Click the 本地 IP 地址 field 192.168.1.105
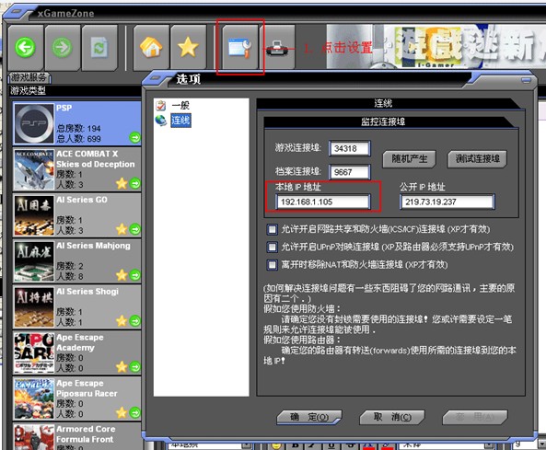Viewport: 546px width, 450px height. coord(322,202)
